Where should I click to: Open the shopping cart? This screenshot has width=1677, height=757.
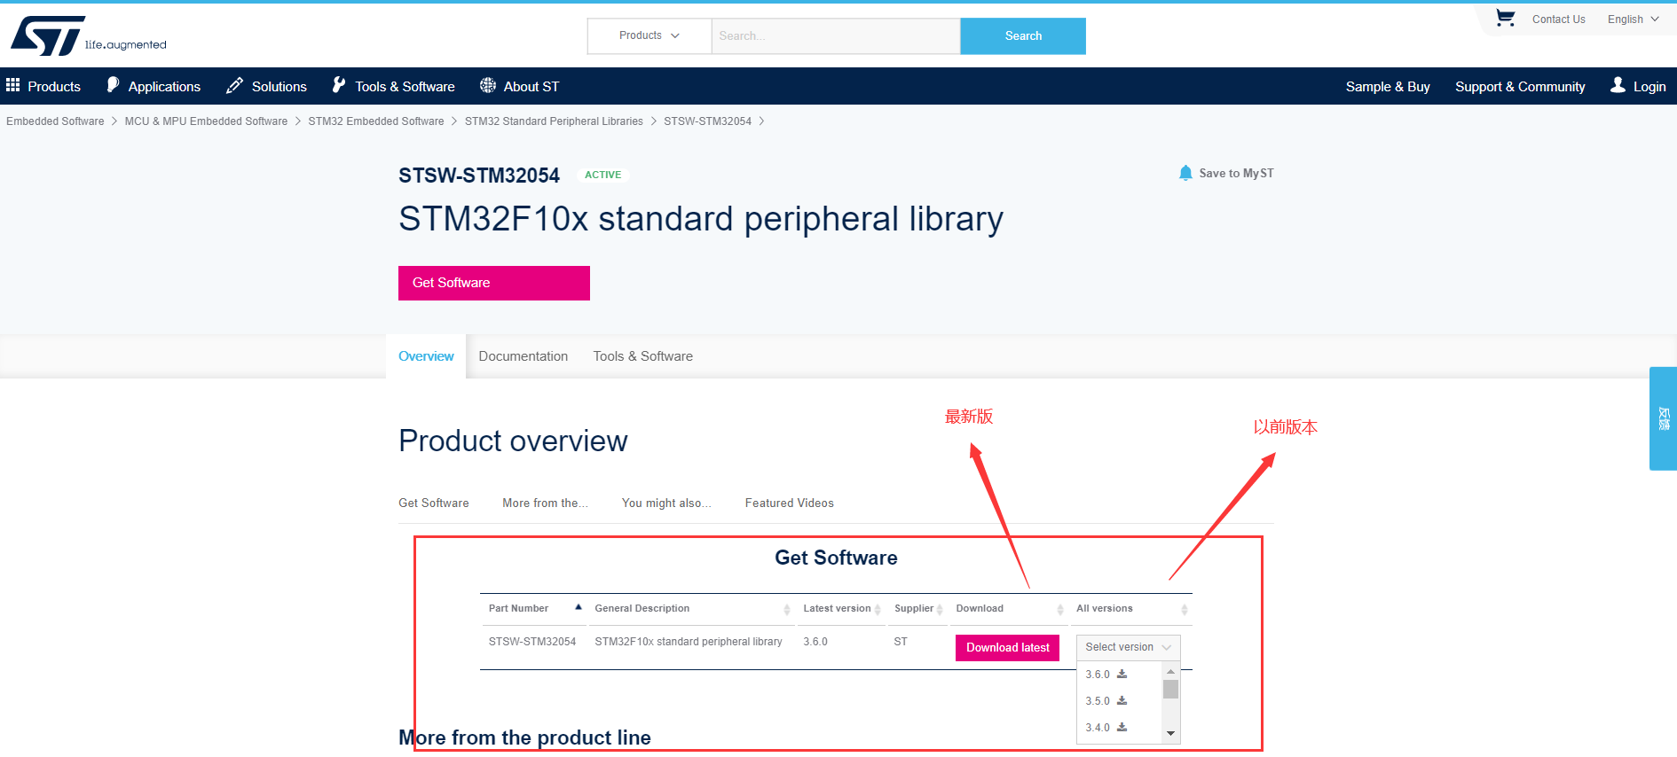[x=1505, y=18]
